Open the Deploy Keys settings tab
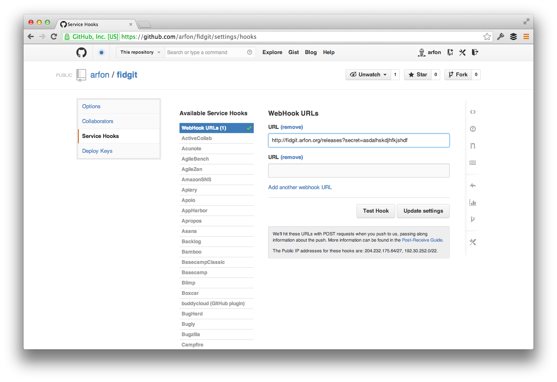The width and height of the screenshot is (557, 382). point(119,151)
